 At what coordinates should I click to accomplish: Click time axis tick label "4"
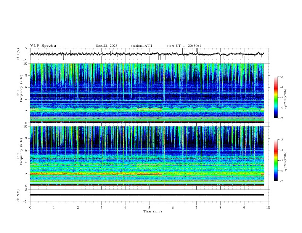125,207
